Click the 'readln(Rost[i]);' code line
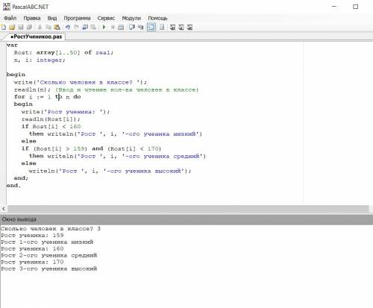Image resolution: width=373 pixels, height=308 pixels. click(51, 119)
